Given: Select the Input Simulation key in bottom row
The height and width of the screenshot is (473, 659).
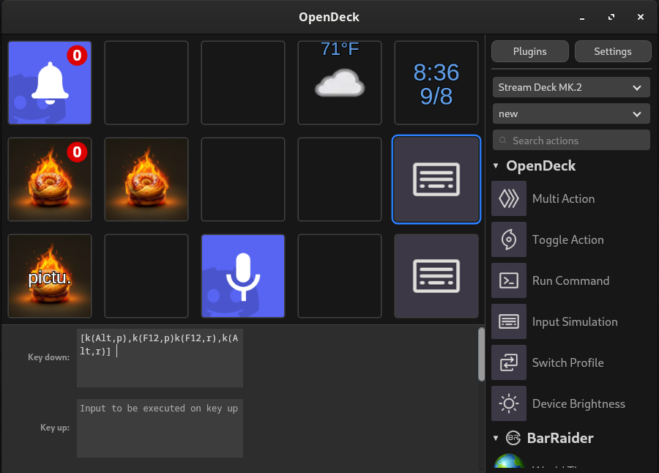Looking at the screenshot, I should (436, 276).
